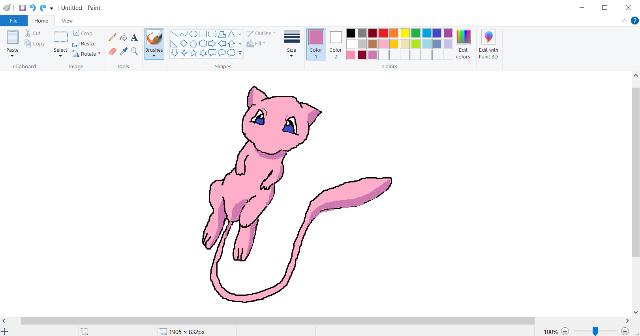Collapse the ribbon with the chevron

(x=624, y=21)
